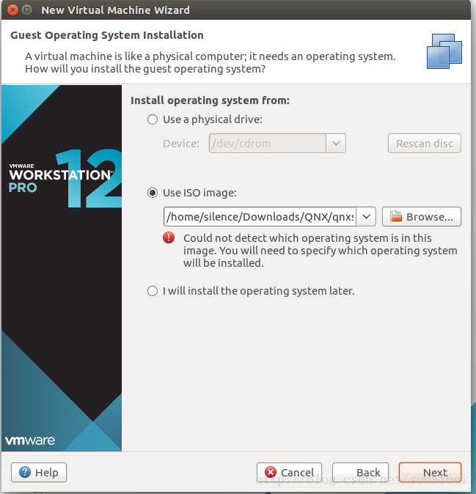
Task: Click the red X icon on Cancel
Action: click(x=271, y=472)
